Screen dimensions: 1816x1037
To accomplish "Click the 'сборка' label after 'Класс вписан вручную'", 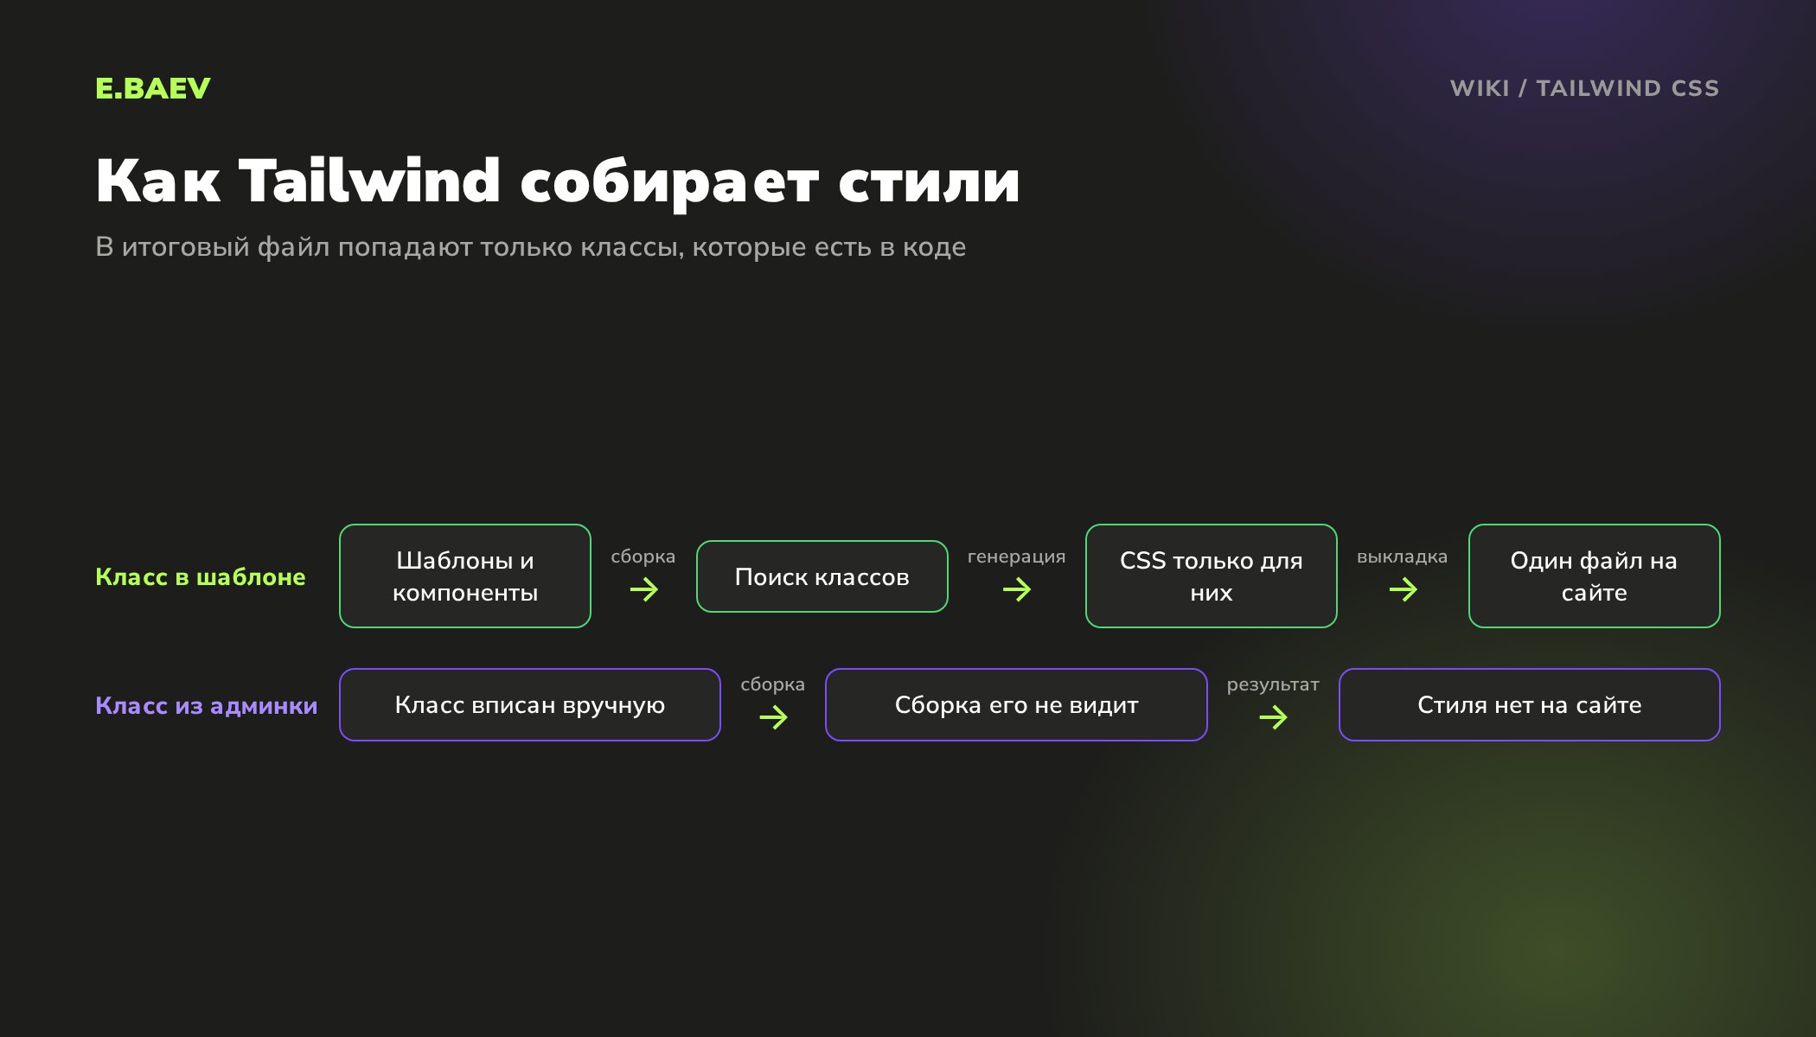I will (773, 684).
